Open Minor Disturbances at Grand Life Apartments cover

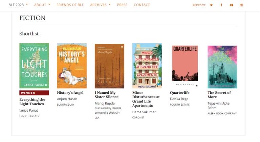click(x=147, y=66)
